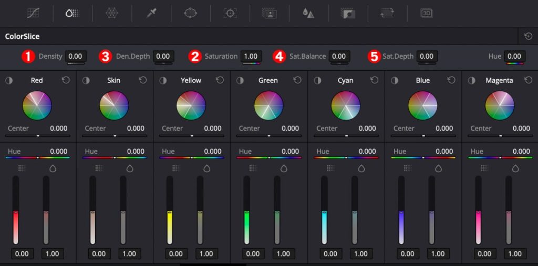The width and height of the screenshot is (538, 266).
Task: Reset the Yellow slice
Action: pos(220,80)
